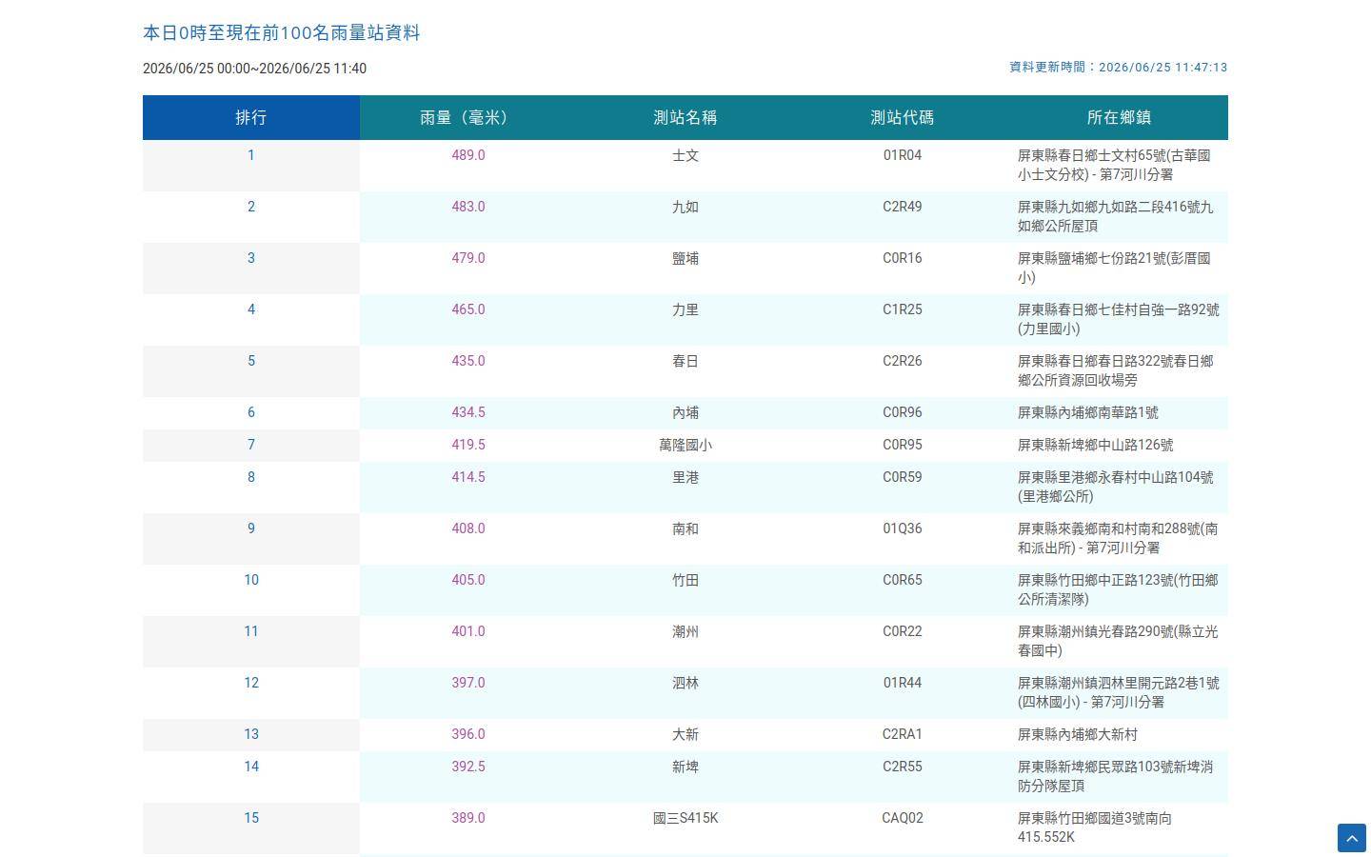Select rainfall value 408.0

(x=468, y=528)
